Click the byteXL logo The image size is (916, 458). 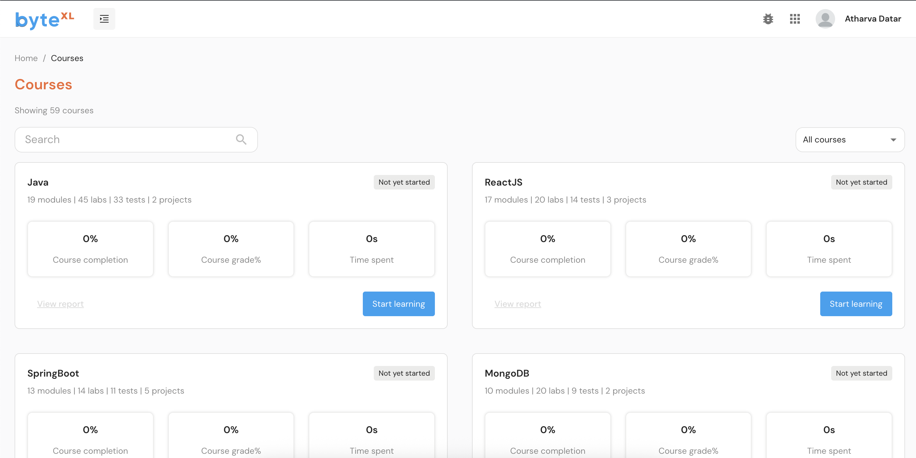pos(44,19)
